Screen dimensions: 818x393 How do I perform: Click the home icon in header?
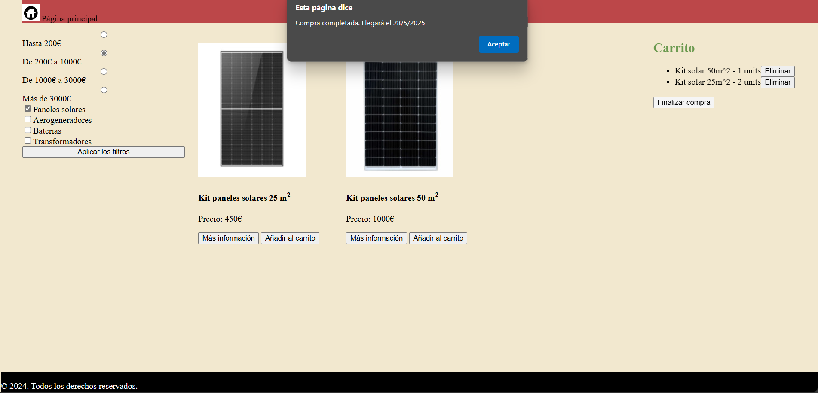31,13
